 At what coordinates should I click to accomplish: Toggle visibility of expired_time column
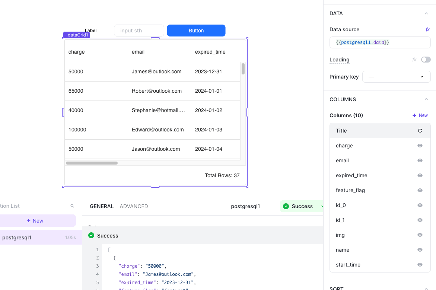point(420,175)
